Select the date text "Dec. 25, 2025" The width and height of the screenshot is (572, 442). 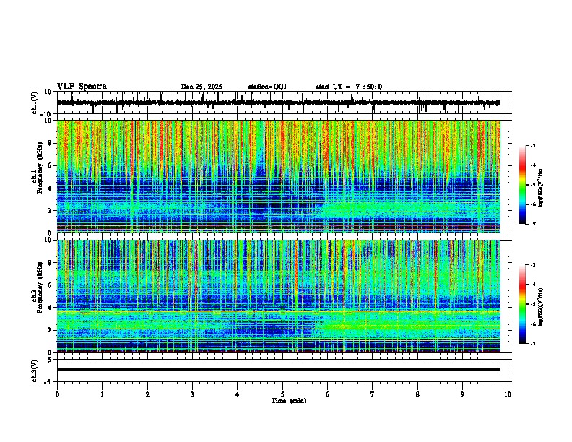pyautogui.click(x=201, y=87)
